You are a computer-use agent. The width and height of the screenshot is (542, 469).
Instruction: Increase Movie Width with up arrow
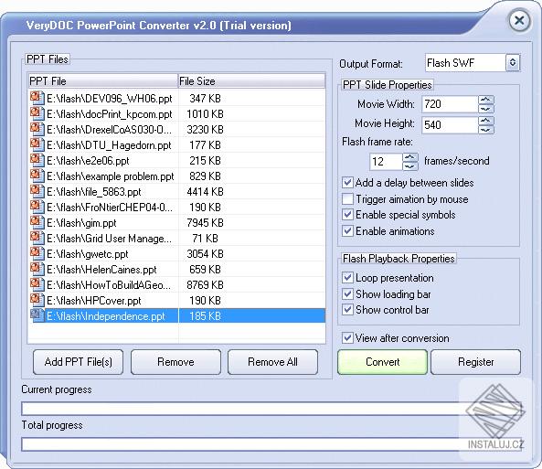pos(486,100)
